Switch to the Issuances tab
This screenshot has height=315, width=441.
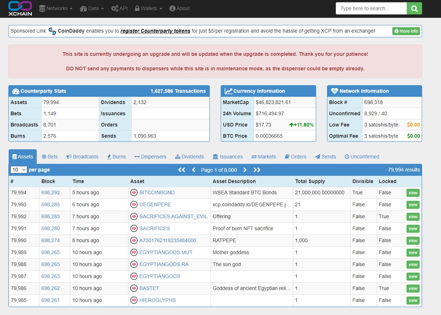coord(228,157)
